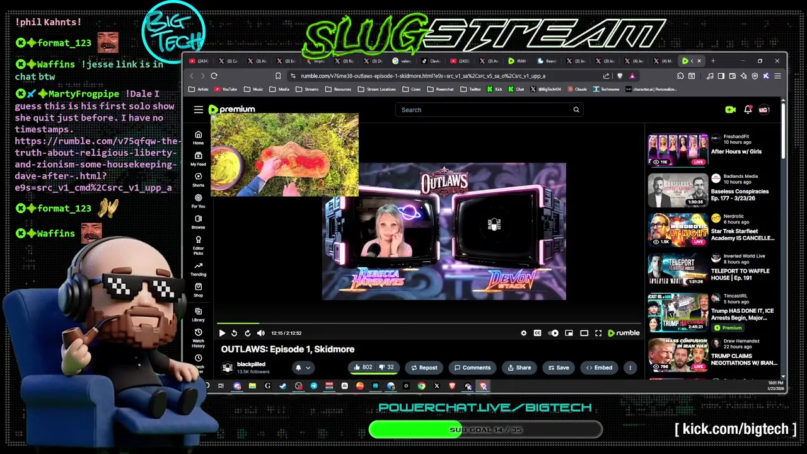This screenshot has width=807, height=454.
Task: Open Shorts in Rumble sidebar
Action: [x=198, y=180]
